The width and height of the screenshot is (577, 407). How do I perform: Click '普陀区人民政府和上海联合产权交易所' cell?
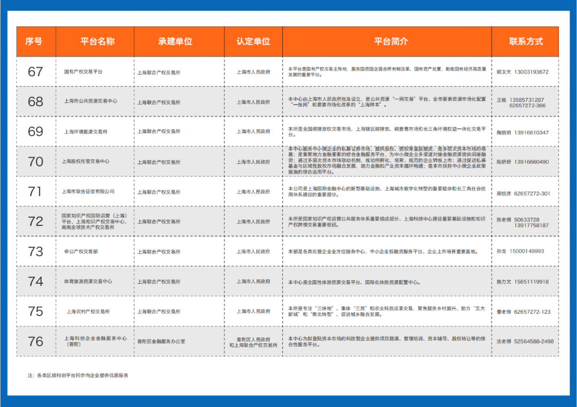click(x=253, y=342)
